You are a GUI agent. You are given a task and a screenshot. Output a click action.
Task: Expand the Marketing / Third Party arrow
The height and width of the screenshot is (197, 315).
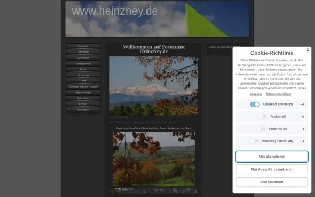tap(302, 141)
